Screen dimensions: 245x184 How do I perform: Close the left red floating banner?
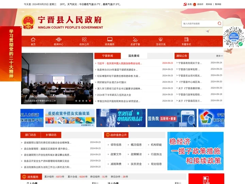click(21, 27)
